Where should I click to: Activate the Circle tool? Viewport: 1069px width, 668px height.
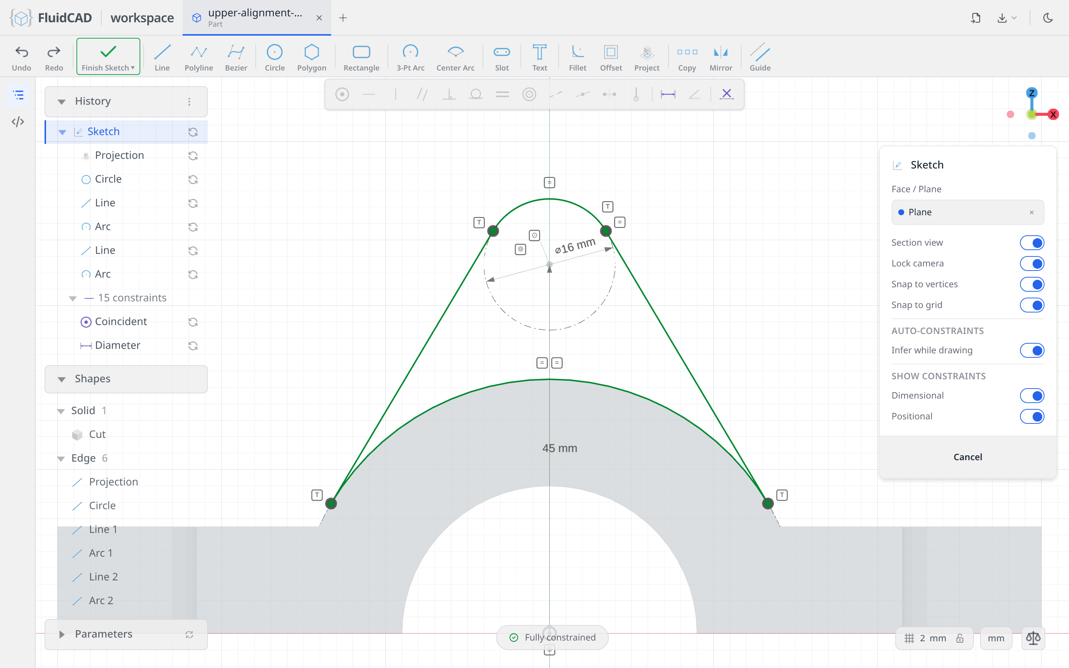coord(275,58)
